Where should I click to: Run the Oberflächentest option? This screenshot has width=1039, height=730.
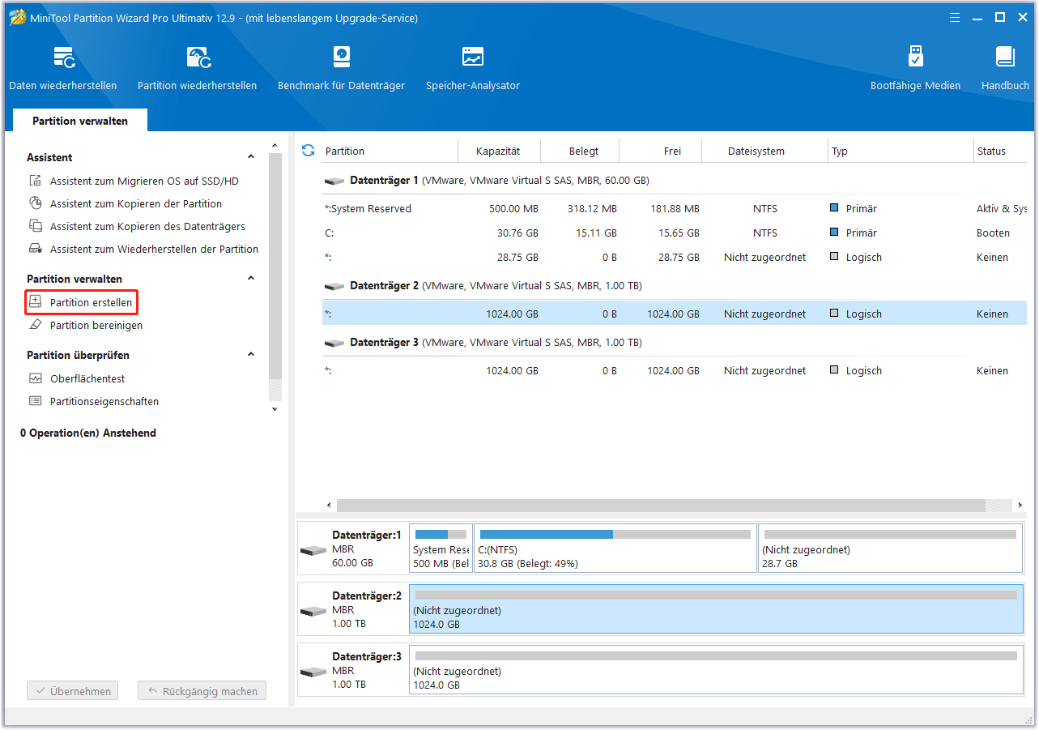pos(87,378)
